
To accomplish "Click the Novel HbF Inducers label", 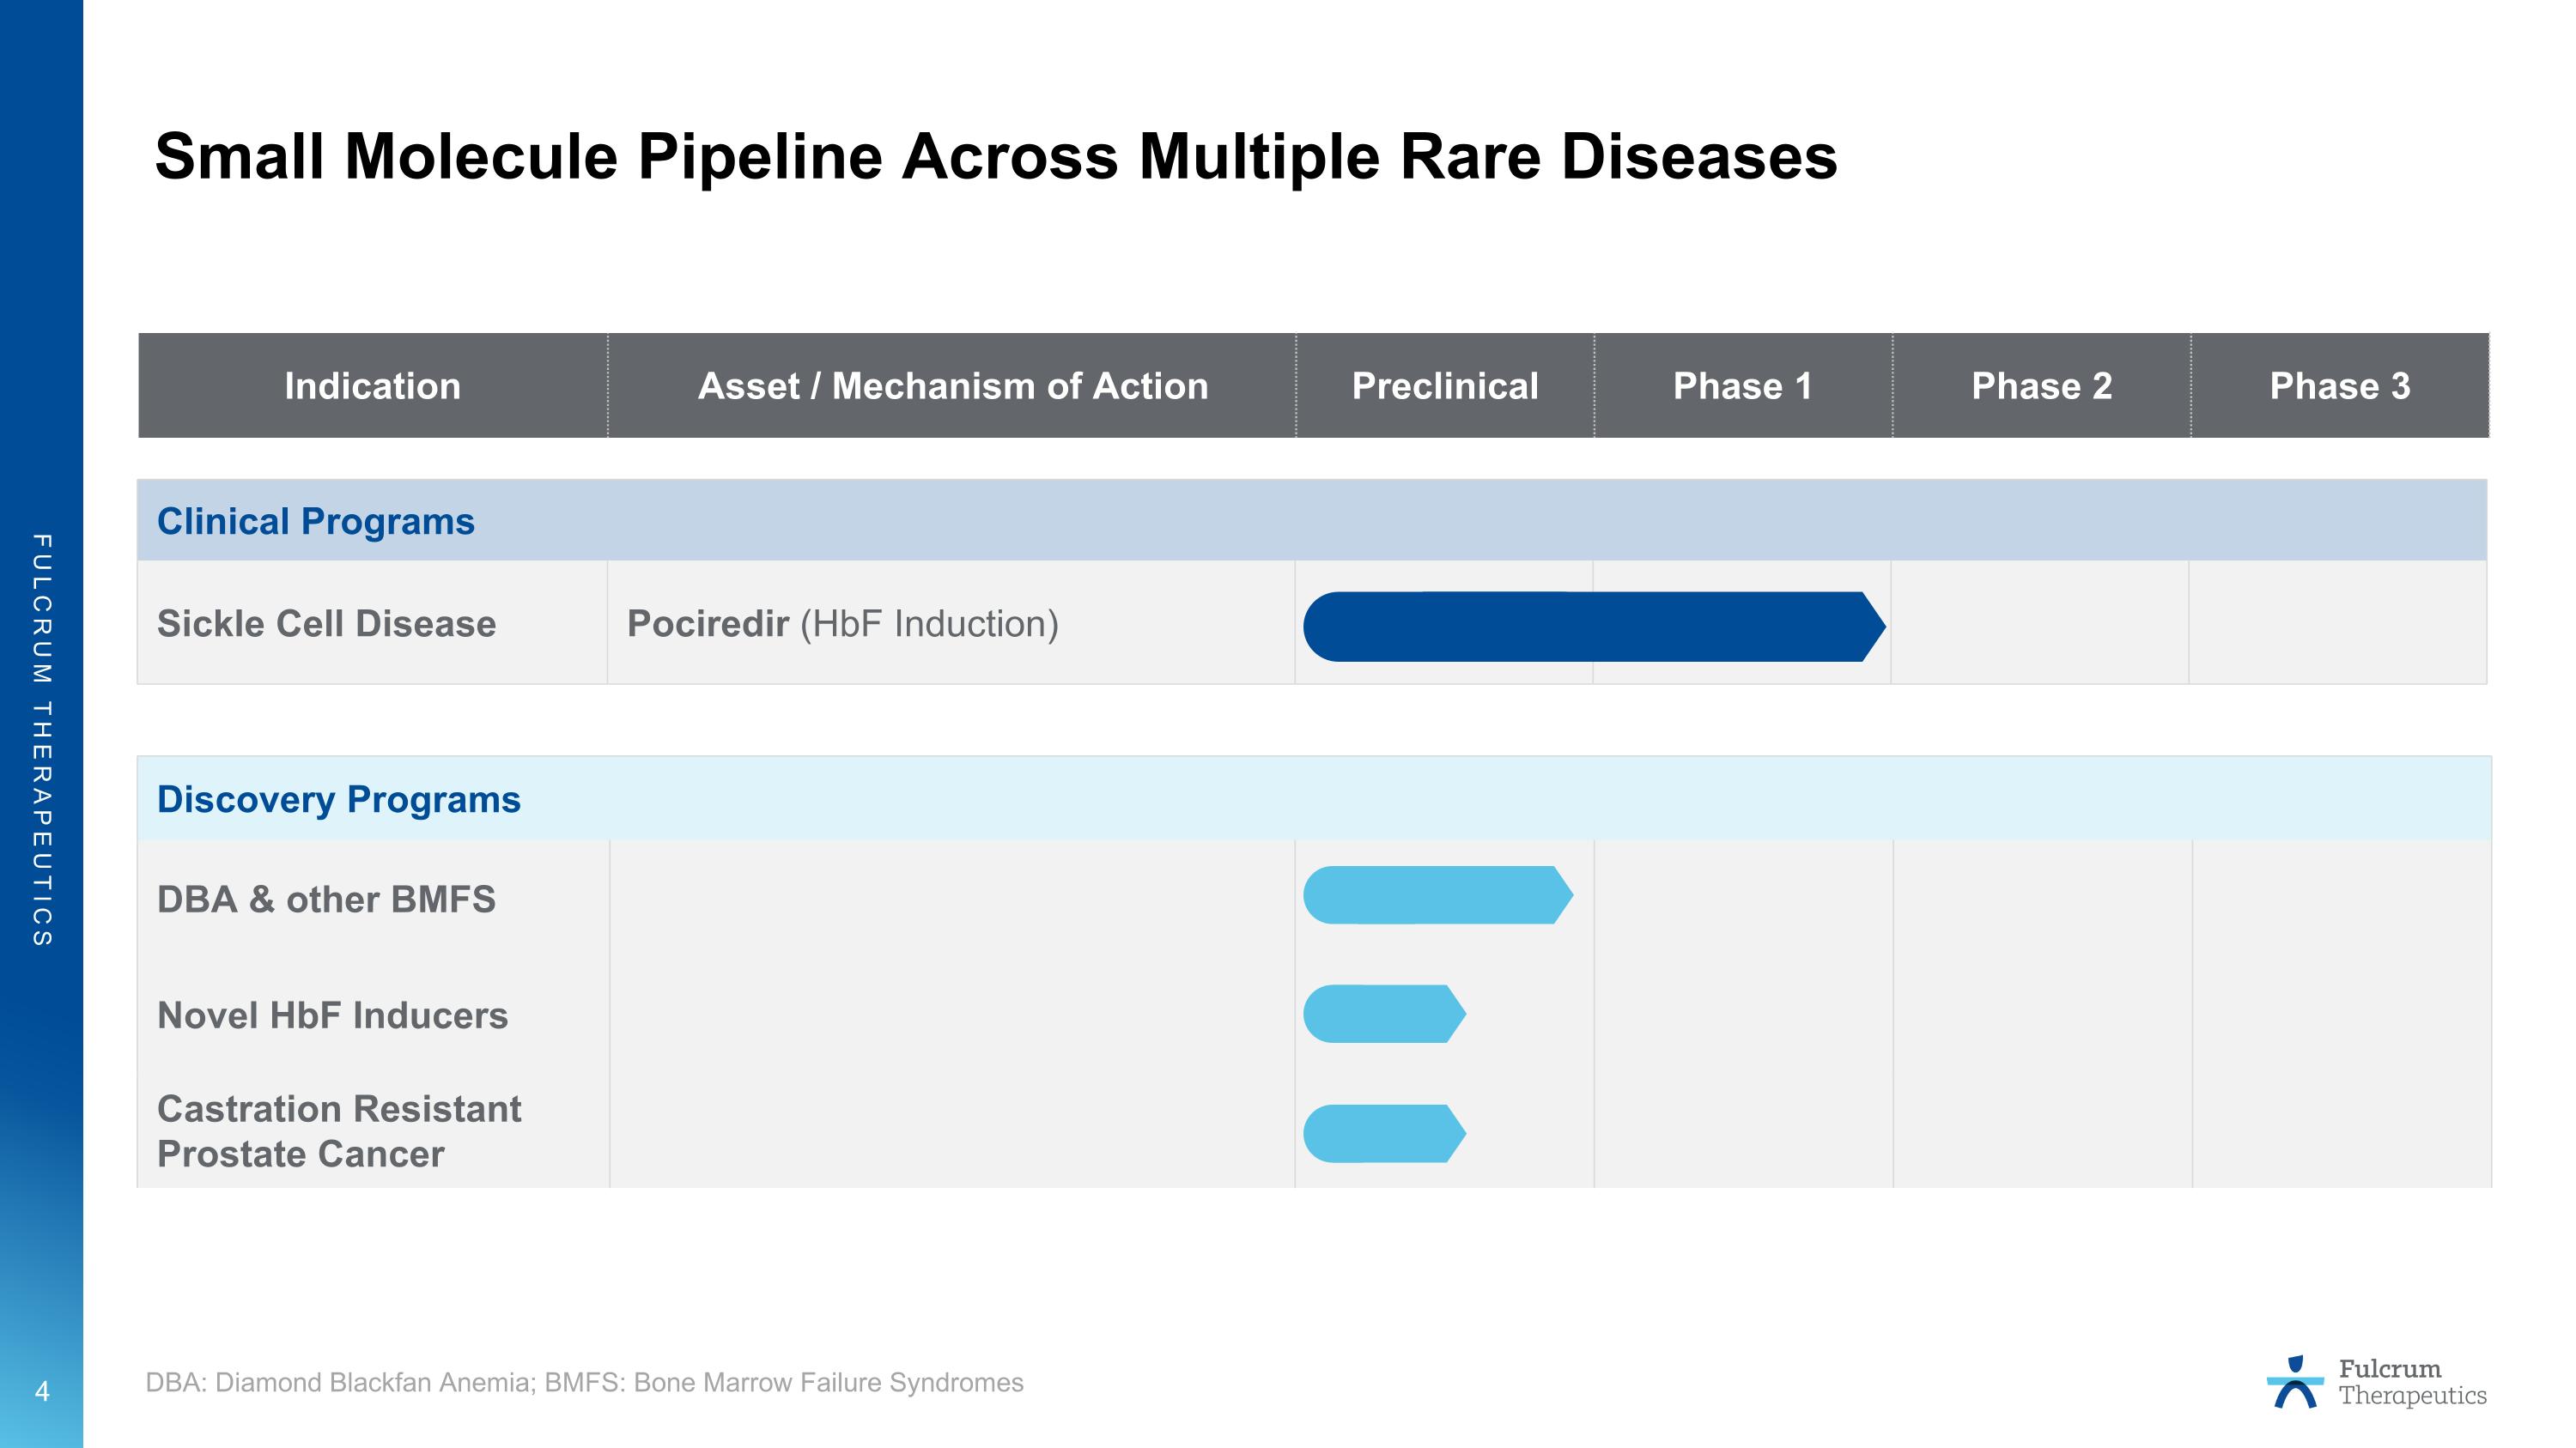I will [x=332, y=1015].
